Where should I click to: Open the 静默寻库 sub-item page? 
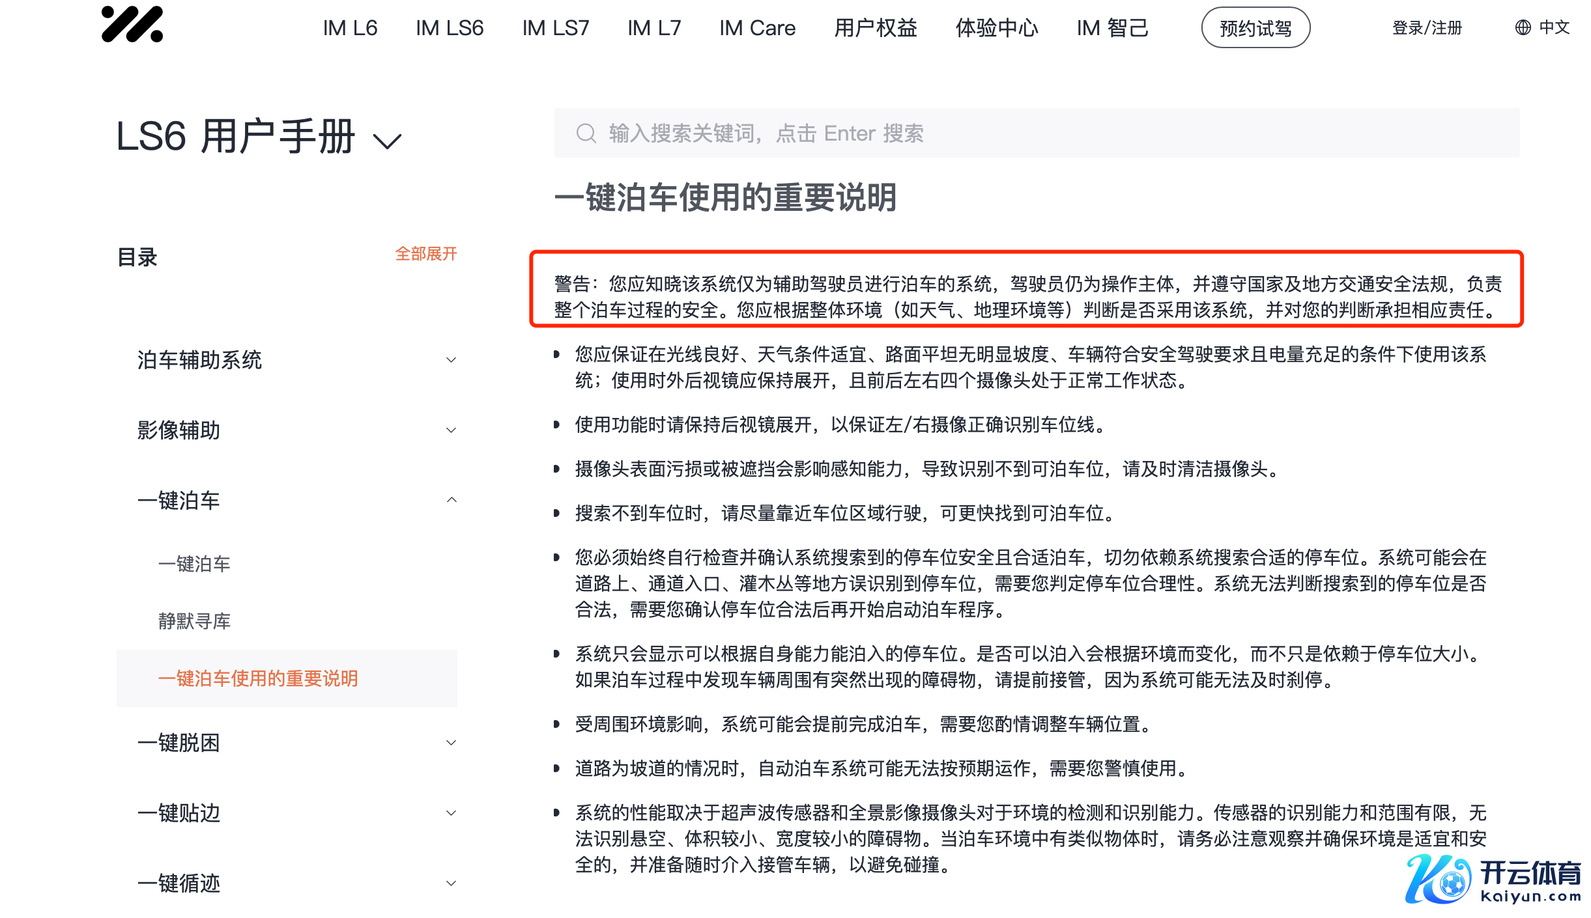click(x=194, y=621)
